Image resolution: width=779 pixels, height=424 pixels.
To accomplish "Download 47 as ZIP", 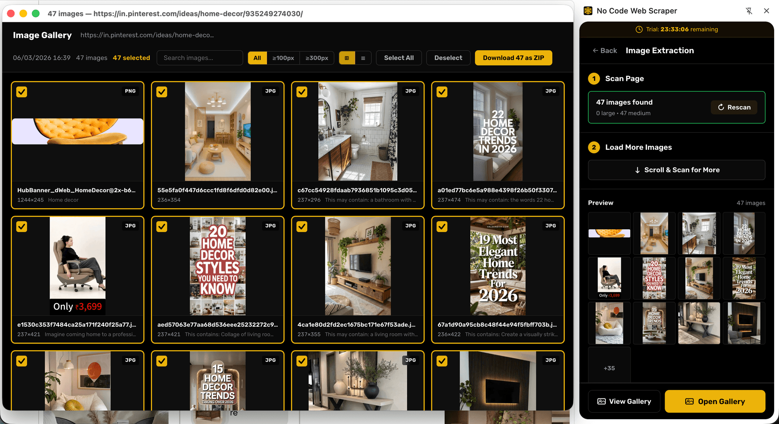I will 513,58.
